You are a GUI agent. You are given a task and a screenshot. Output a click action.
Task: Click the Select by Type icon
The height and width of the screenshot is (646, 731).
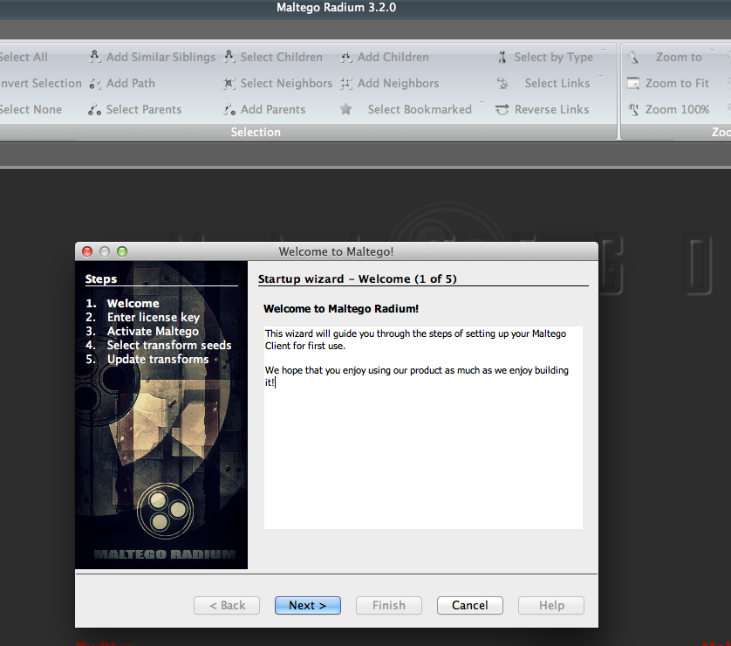(502, 58)
